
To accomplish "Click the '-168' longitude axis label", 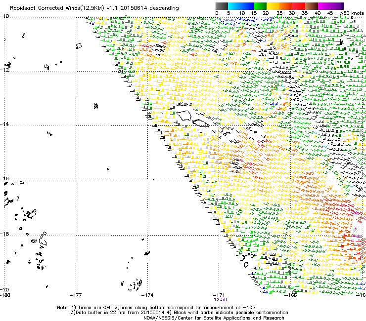I will [291, 295].
